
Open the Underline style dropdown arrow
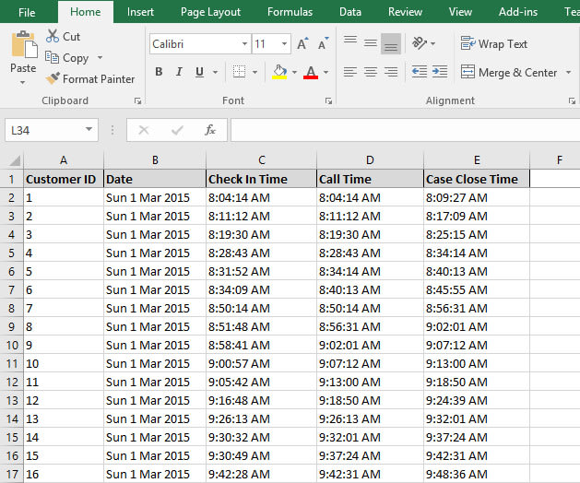(x=215, y=72)
